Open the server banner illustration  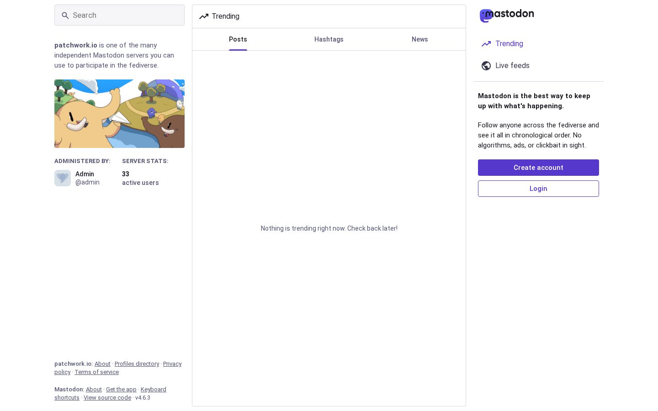point(119,114)
